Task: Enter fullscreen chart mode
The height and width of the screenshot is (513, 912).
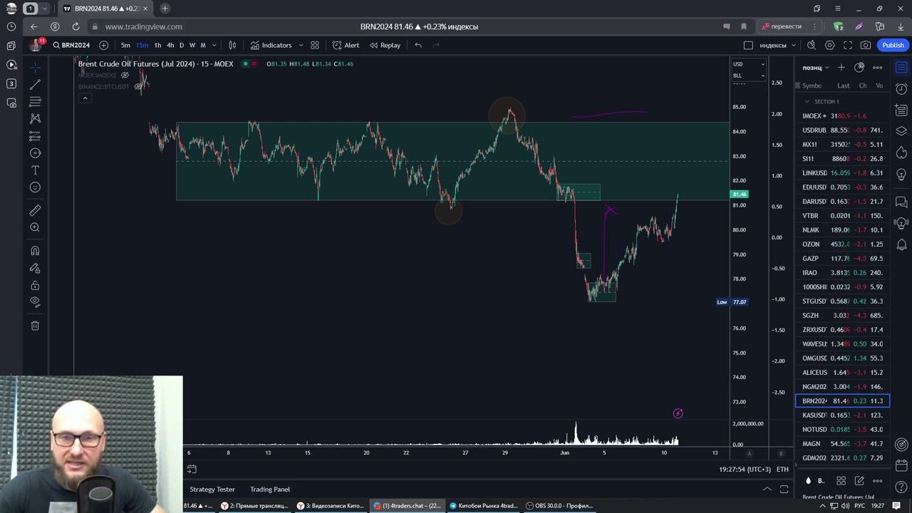Action: [848, 45]
